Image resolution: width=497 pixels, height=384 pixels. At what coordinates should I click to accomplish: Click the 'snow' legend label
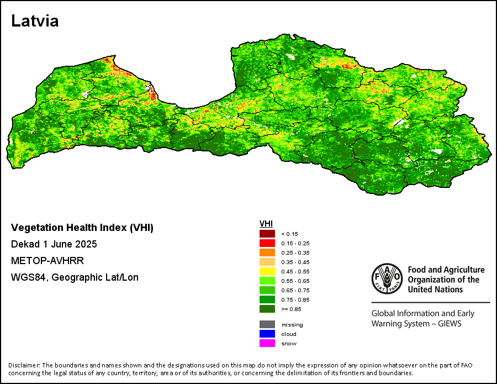point(289,344)
